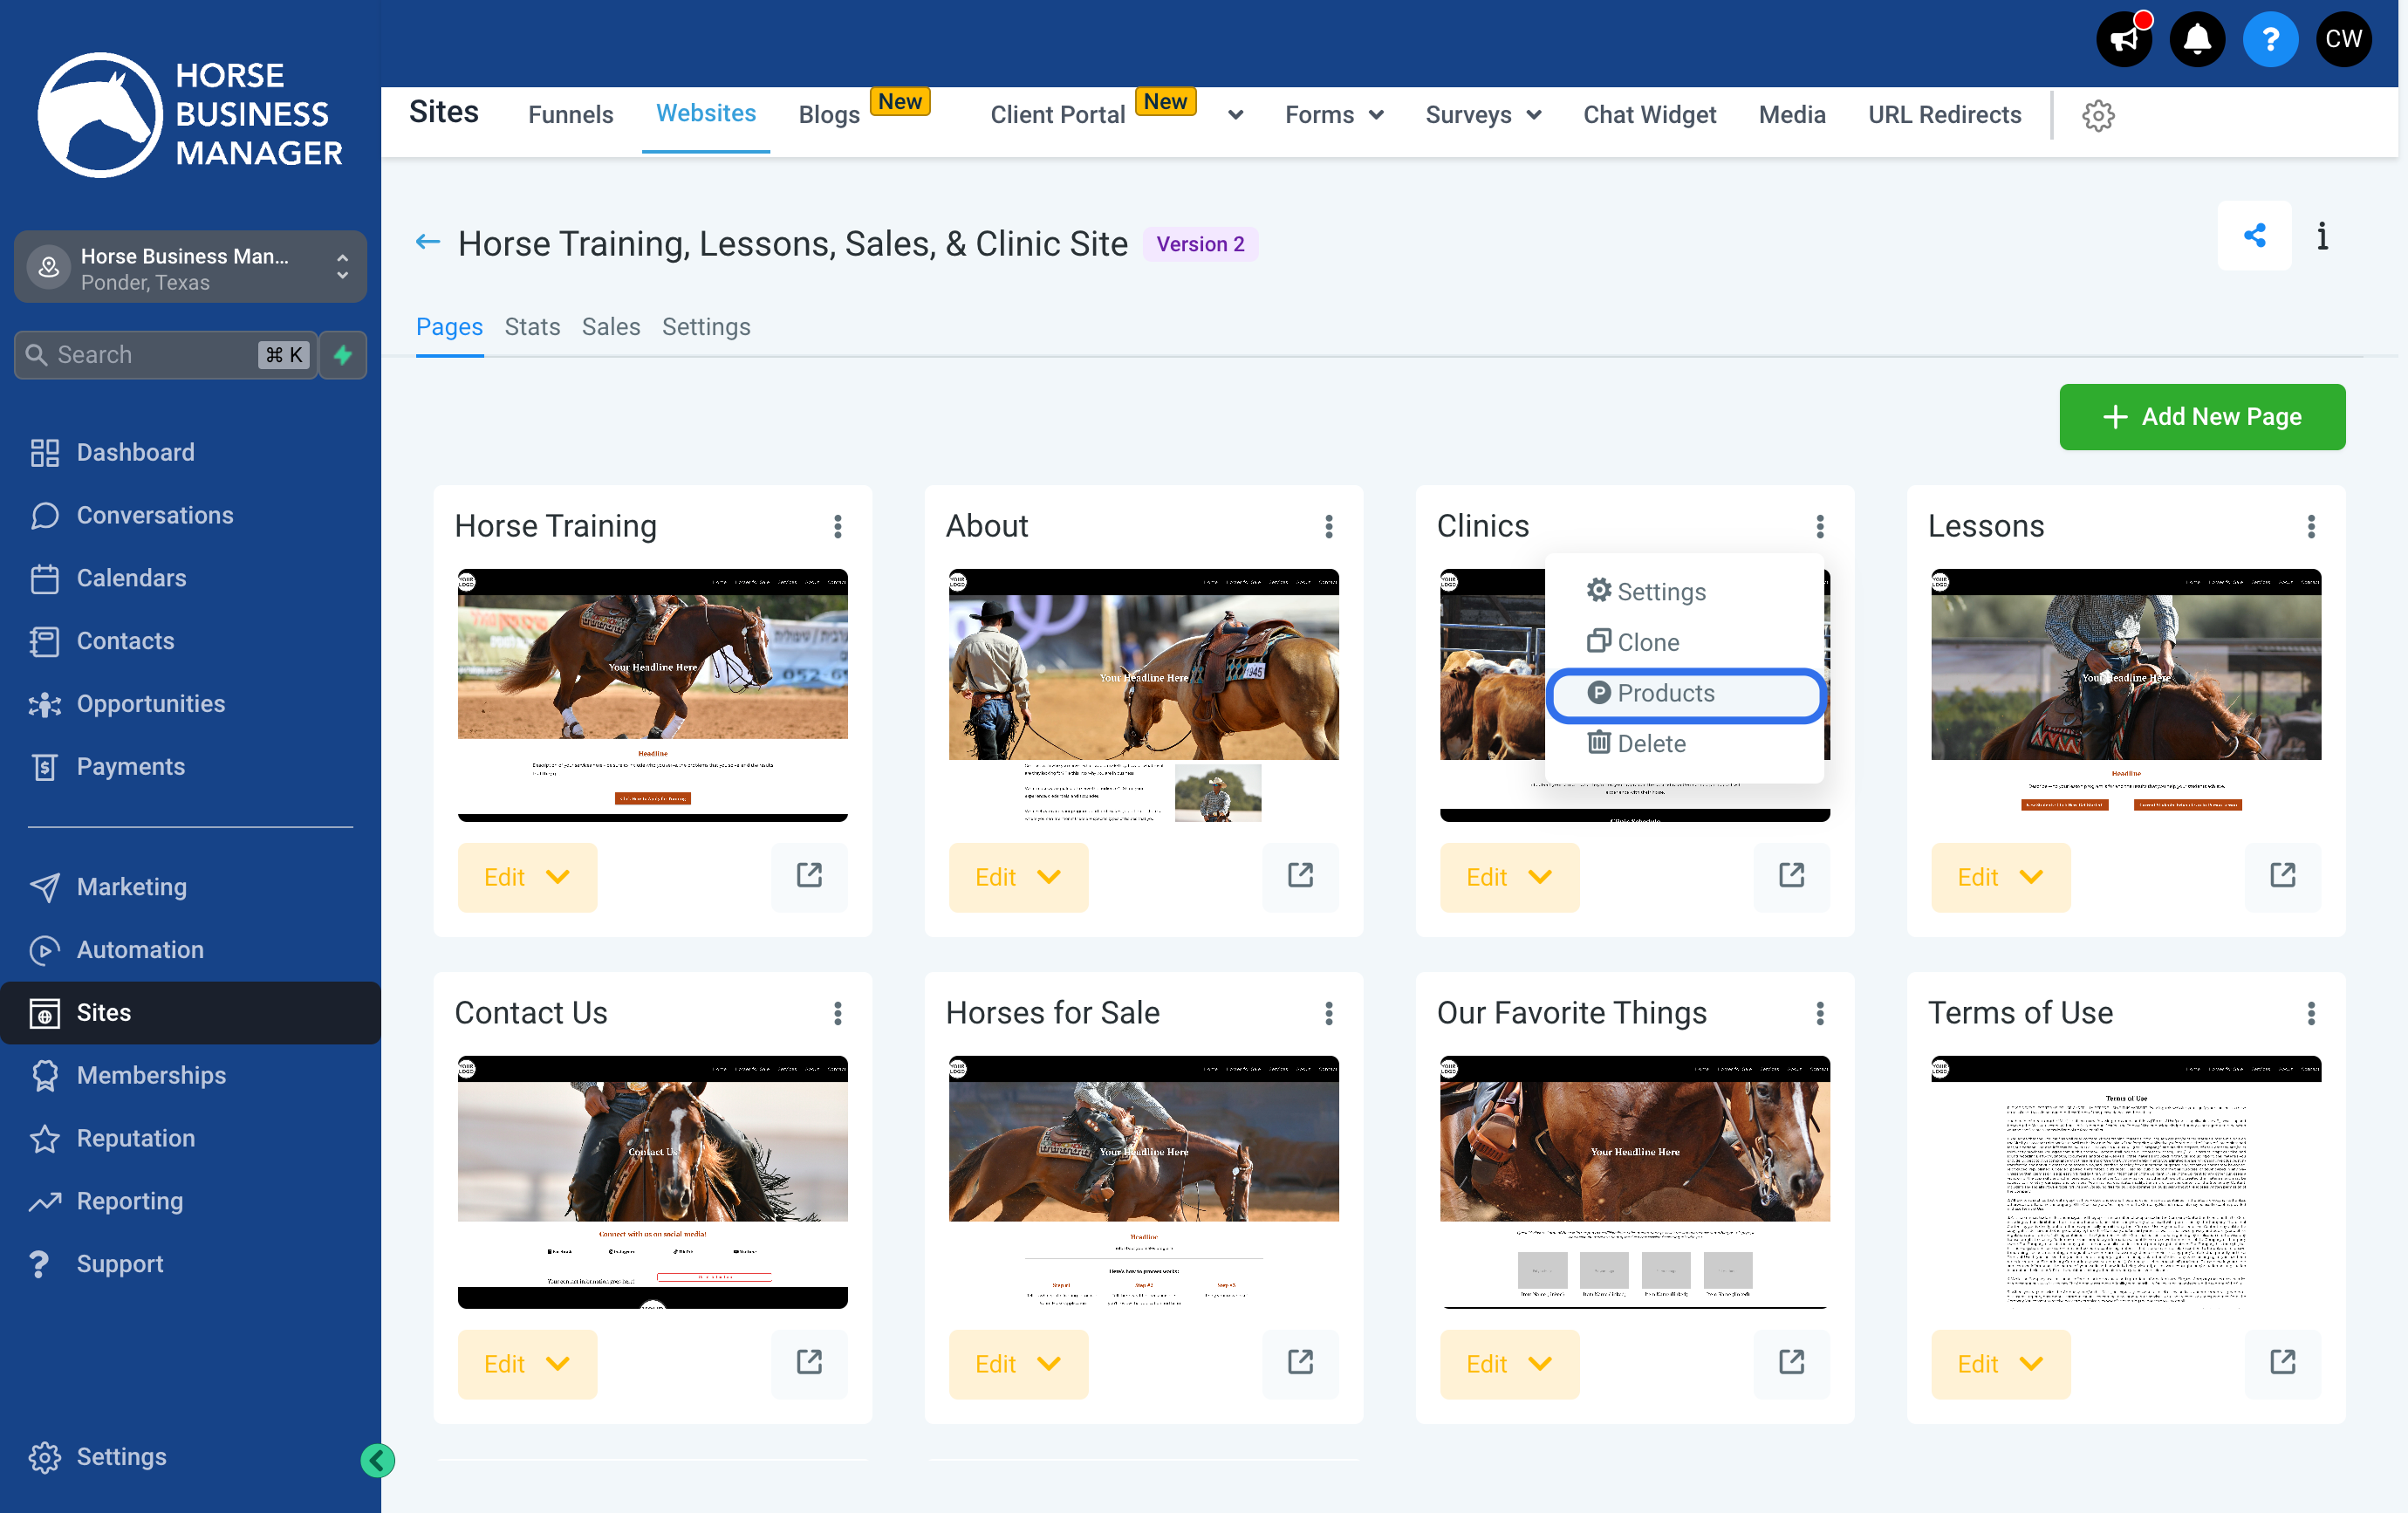Open the notifications bell
Screen dimensions: 2408x1513
[2197, 40]
